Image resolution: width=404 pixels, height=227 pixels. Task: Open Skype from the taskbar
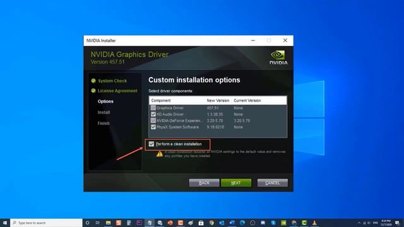273,223
